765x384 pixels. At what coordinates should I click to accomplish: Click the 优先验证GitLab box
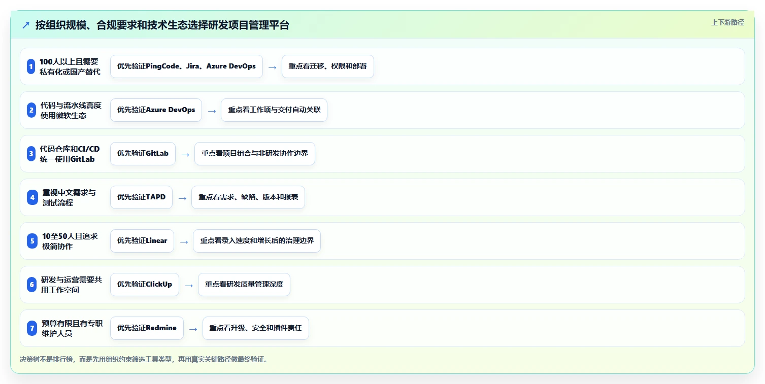coord(143,154)
